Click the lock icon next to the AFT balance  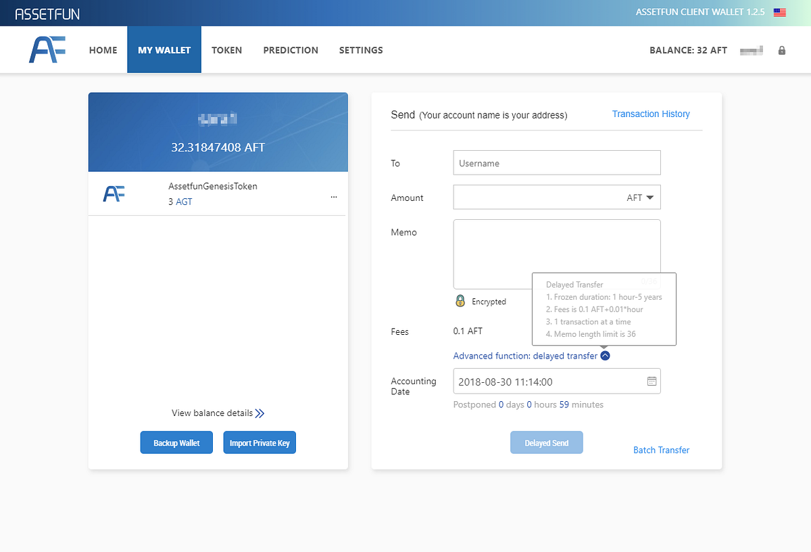pyautogui.click(x=781, y=51)
